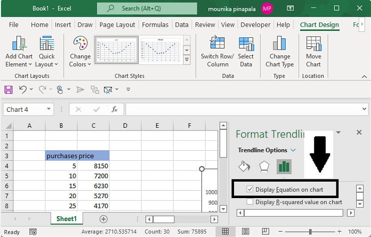Open the Name Box dropdown arrow
Viewport: 371px width, 237px height.
[49, 109]
